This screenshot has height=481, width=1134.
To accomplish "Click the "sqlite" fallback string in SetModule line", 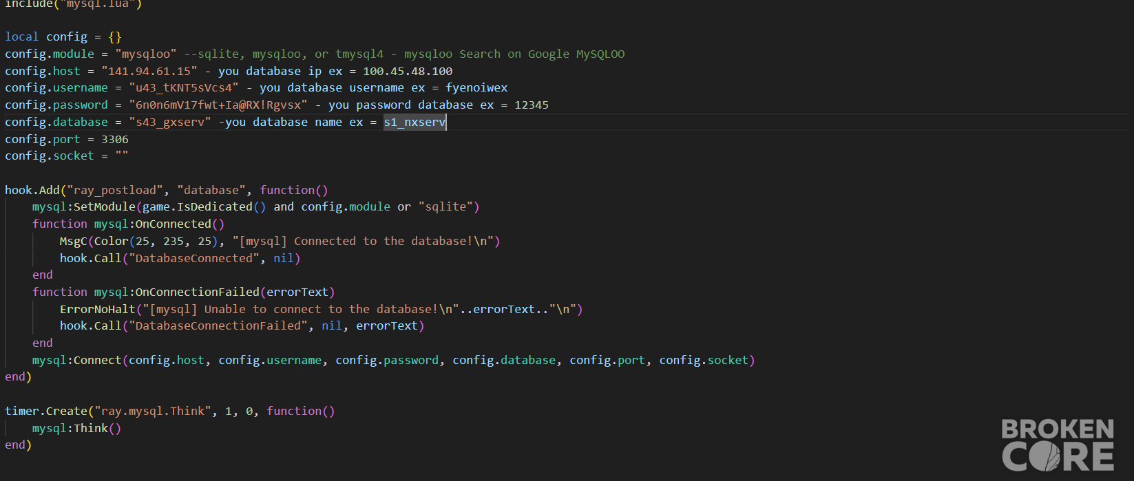I will click(x=445, y=206).
